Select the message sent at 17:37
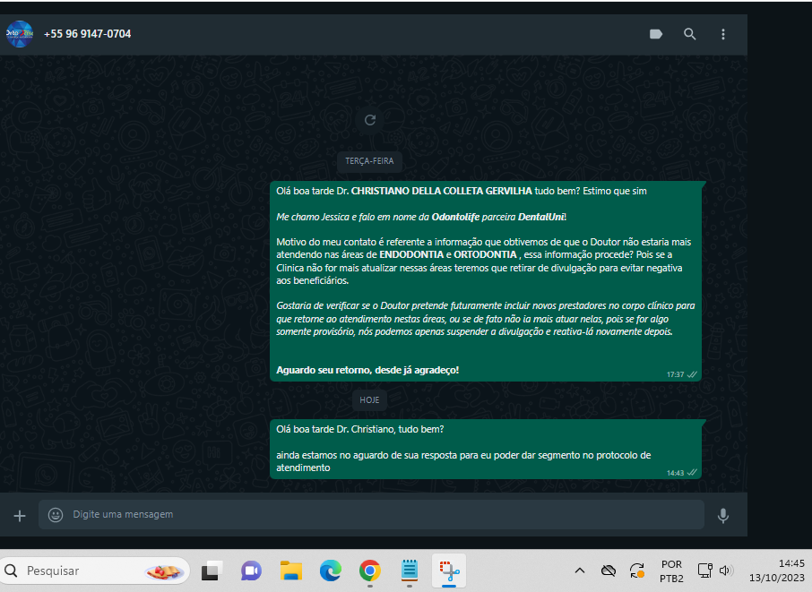Screen dimensions: 812x592 pyautogui.click(x=486, y=281)
